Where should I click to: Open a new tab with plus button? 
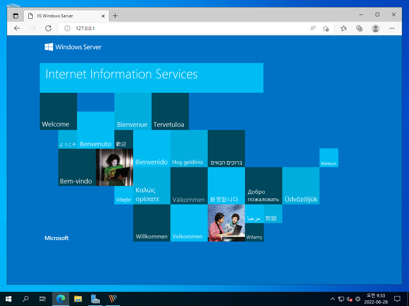click(115, 16)
